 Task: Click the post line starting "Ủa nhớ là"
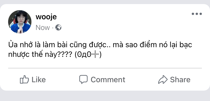(x=100, y=45)
